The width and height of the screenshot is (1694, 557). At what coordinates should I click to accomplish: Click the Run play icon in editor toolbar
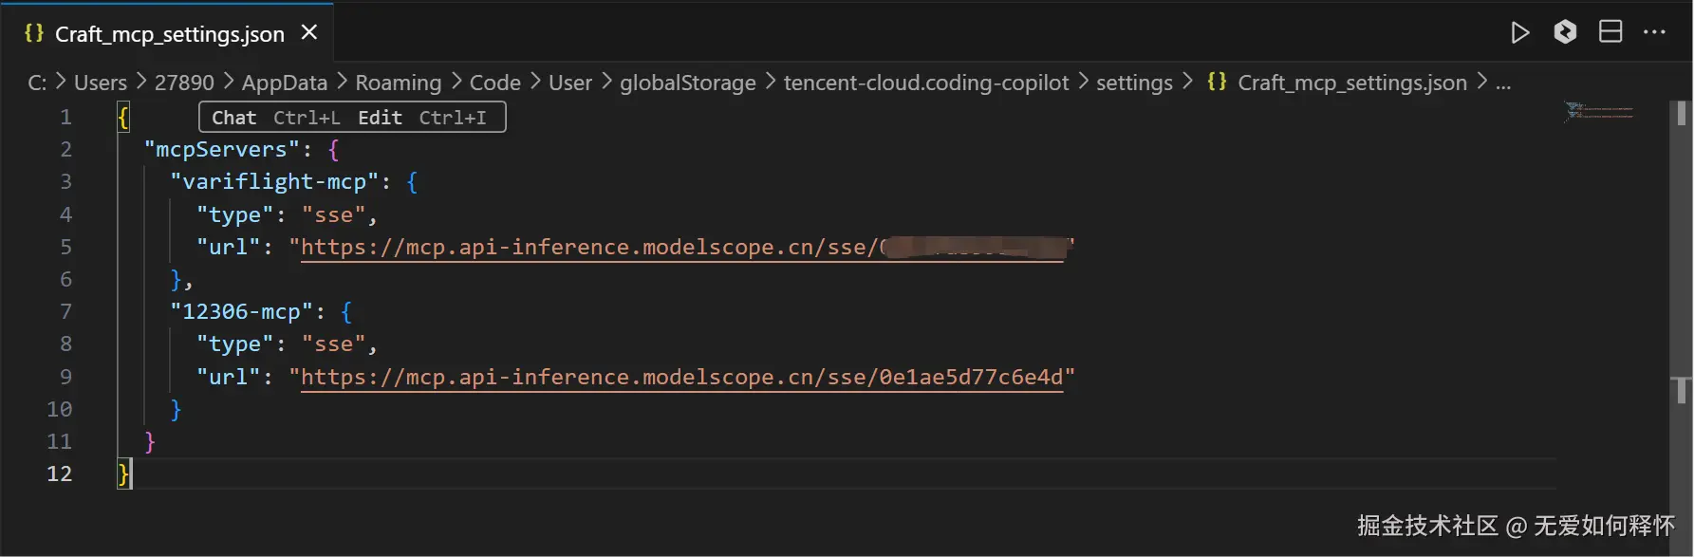click(x=1519, y=33)
